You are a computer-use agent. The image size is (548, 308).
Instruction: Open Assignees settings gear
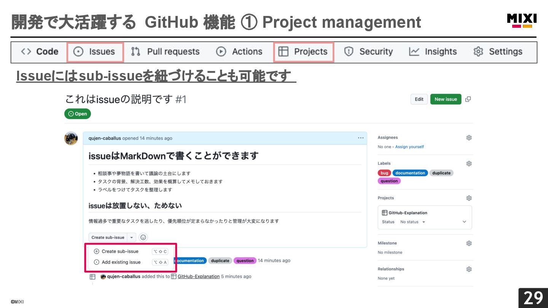(469, 138)
